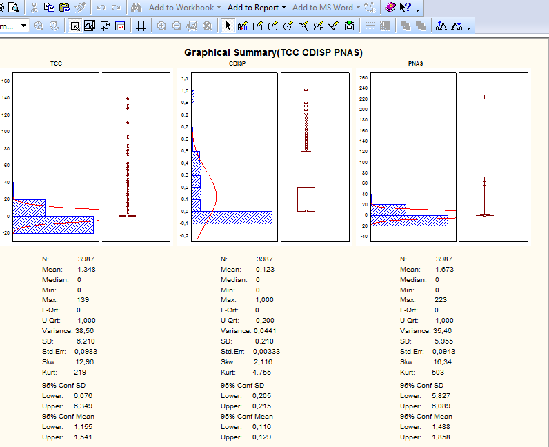The image size is (549, 447).
Task: Click the Print Preview magnifier icon
Action: (x=13, y=8)
